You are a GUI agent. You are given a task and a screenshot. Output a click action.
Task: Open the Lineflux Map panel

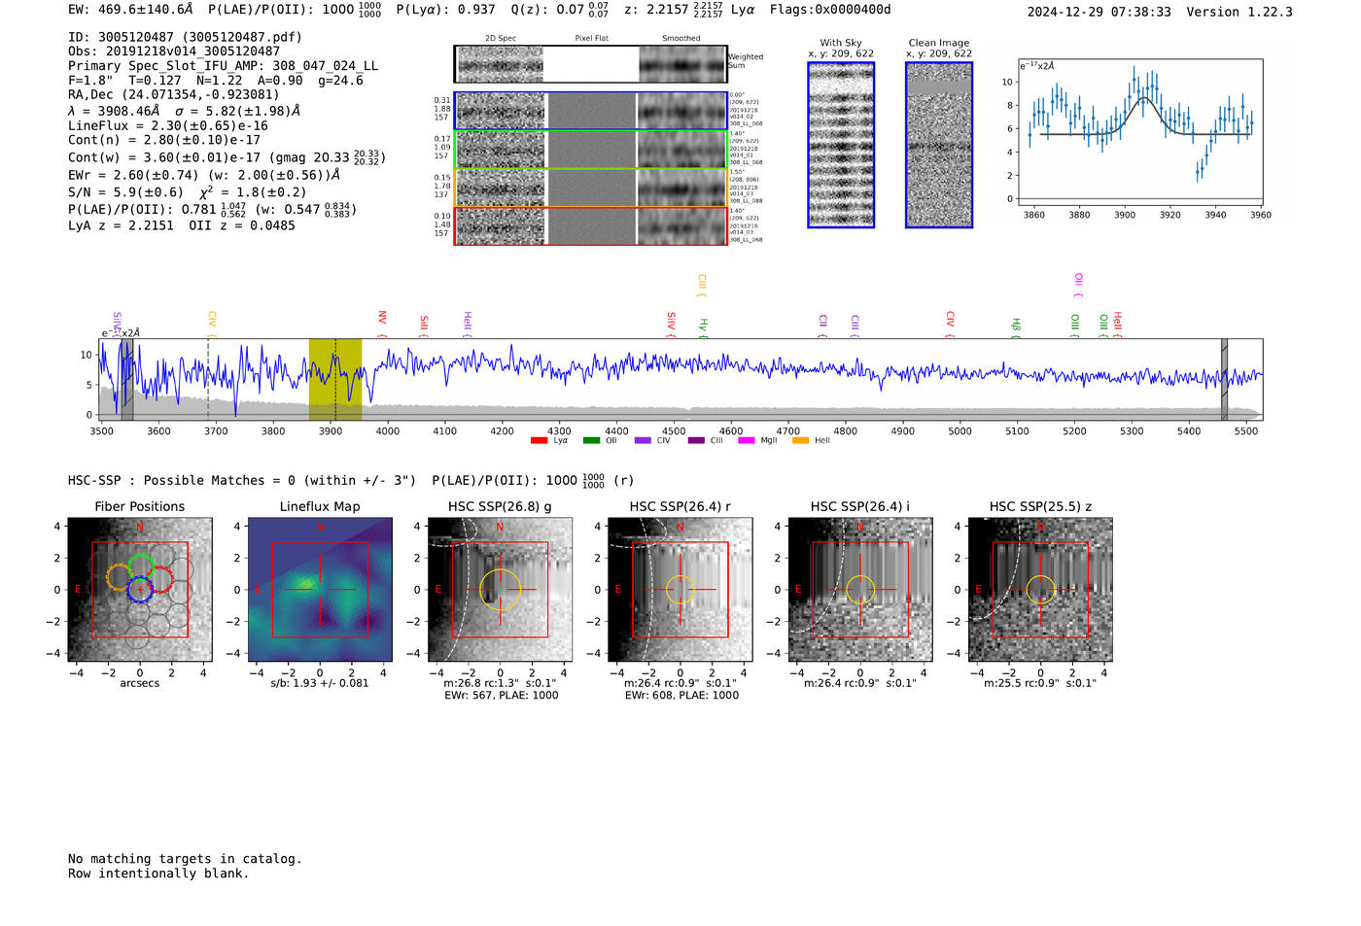click(x=320, y=590)
